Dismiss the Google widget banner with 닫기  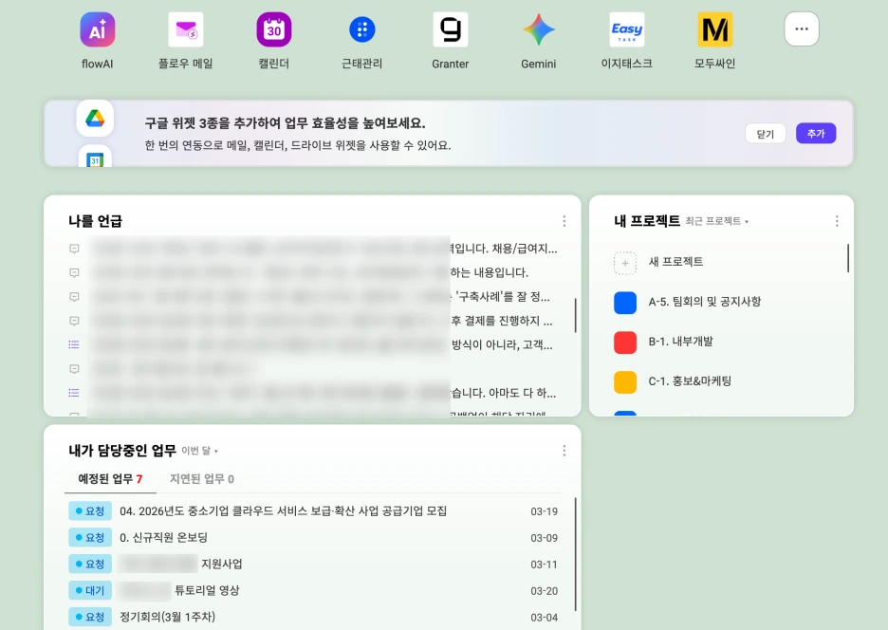(765, 134)
